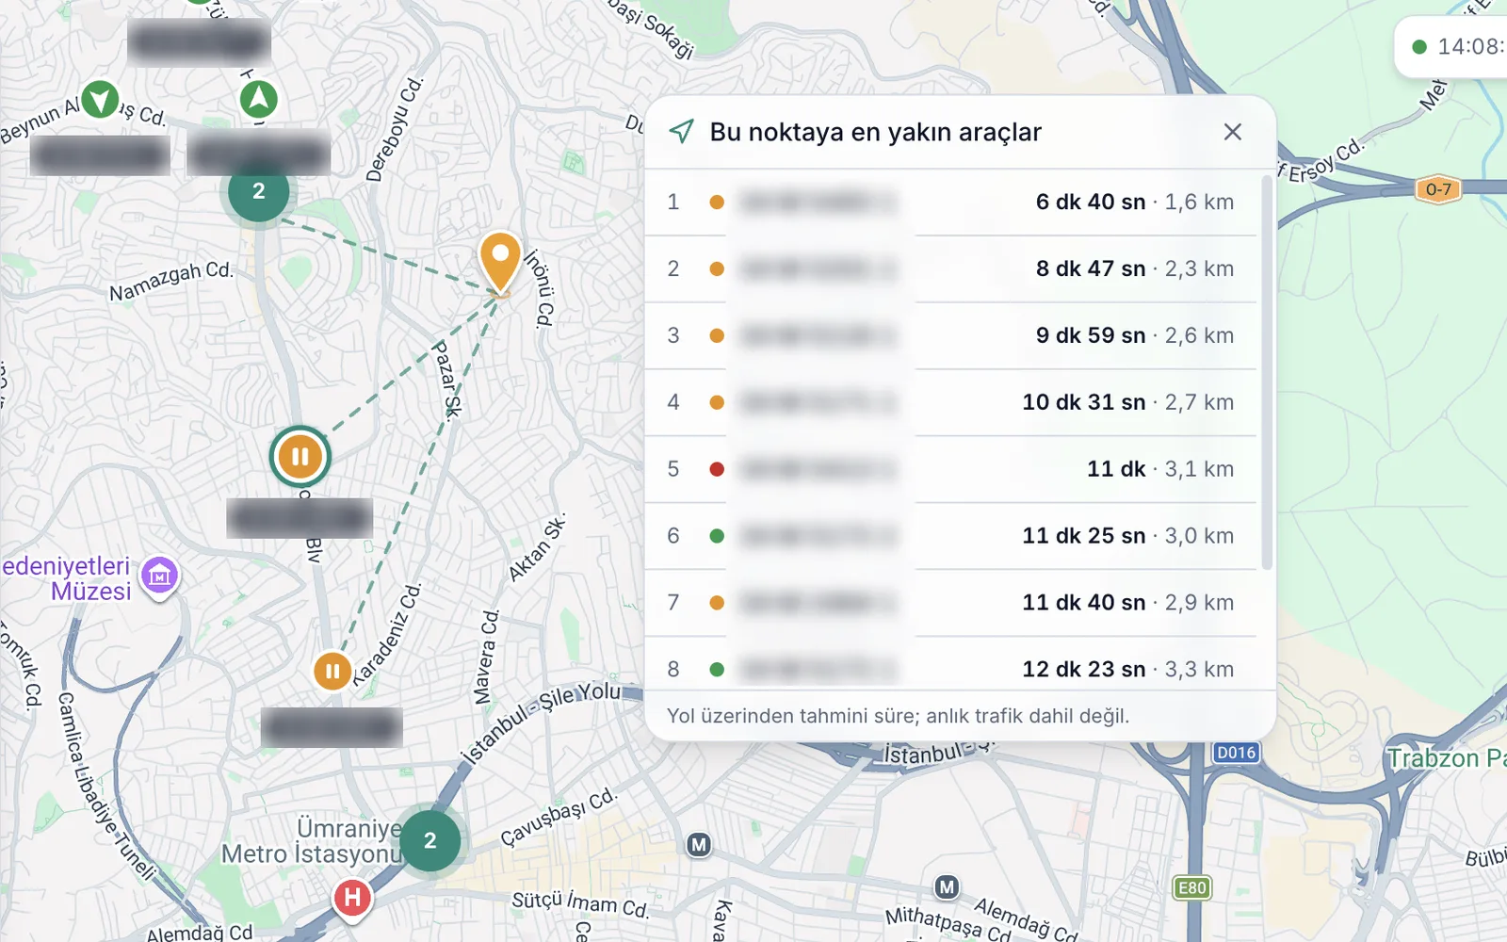Click the green down-arrow vehicle marker
Viewport: 1507px width, 942px height.
[x=100, y=99]
